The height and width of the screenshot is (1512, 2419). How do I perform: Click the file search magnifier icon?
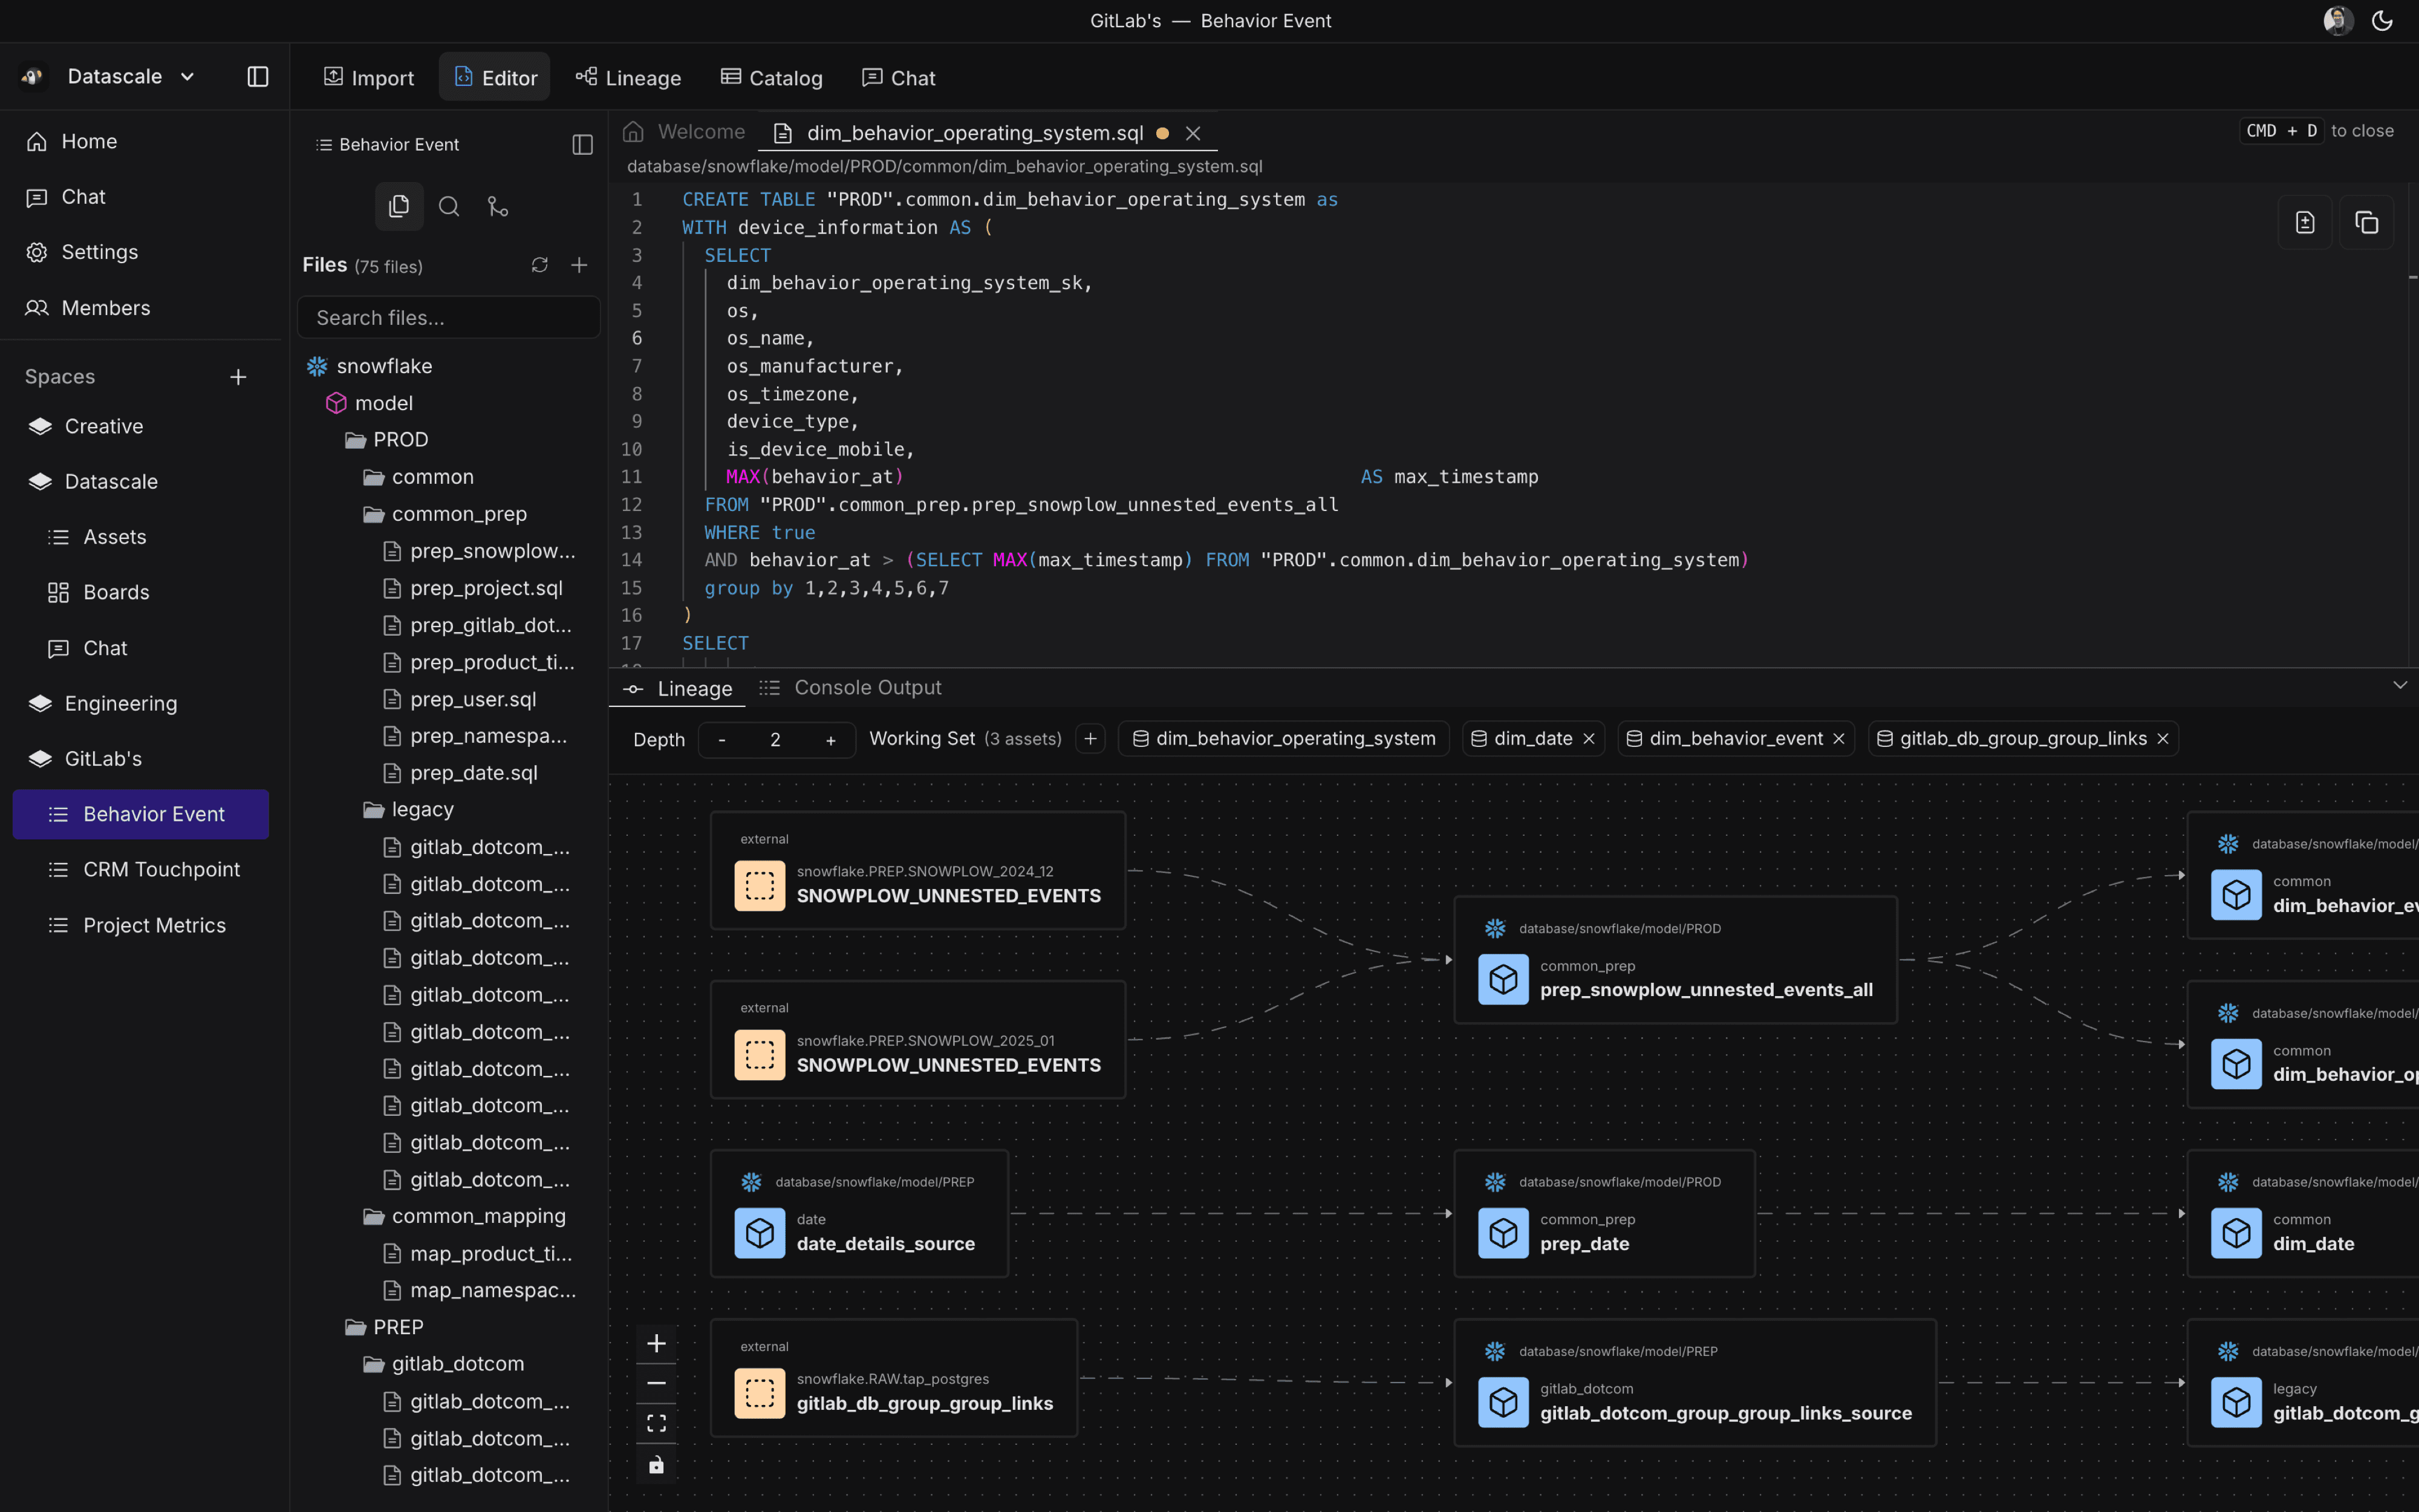click(449, 207)
